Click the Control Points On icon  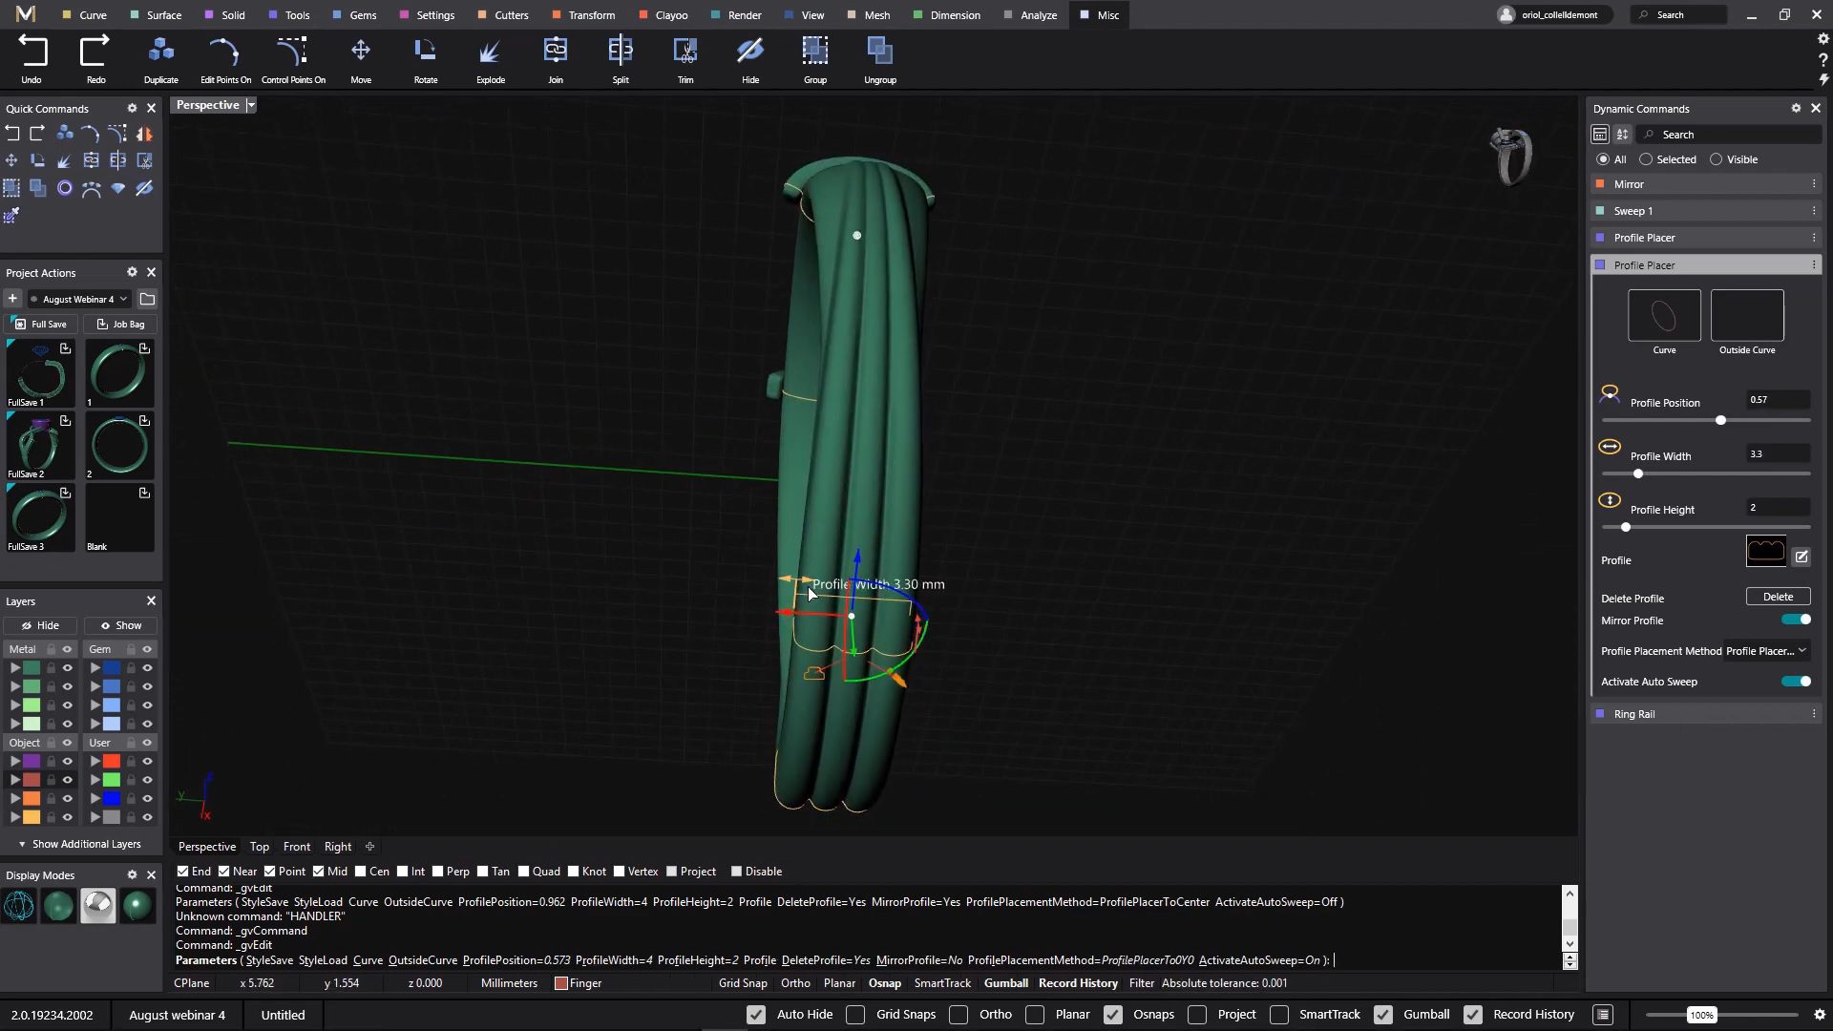[x=293, y=53]
